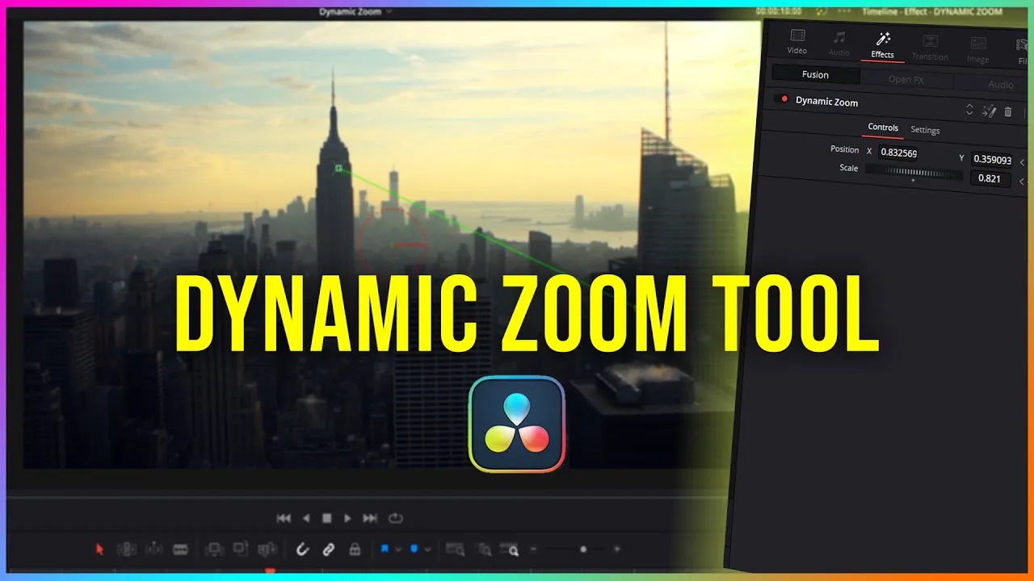Open the Transition tab
Screen dimensions: 1034x581
[x=930, y=45]
